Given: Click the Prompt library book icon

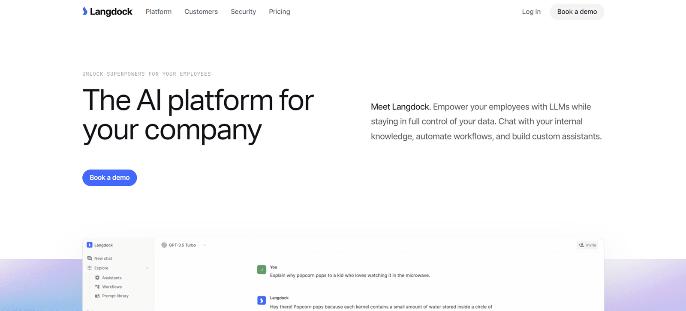Looking at the screenshot, I should click(x=97, y=296).
